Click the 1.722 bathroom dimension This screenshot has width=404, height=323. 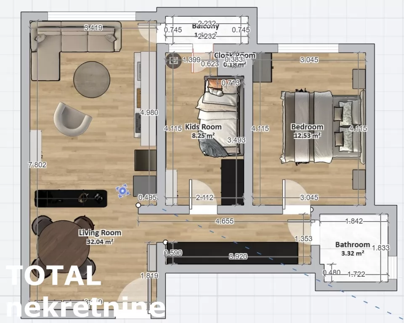point(356,274)
